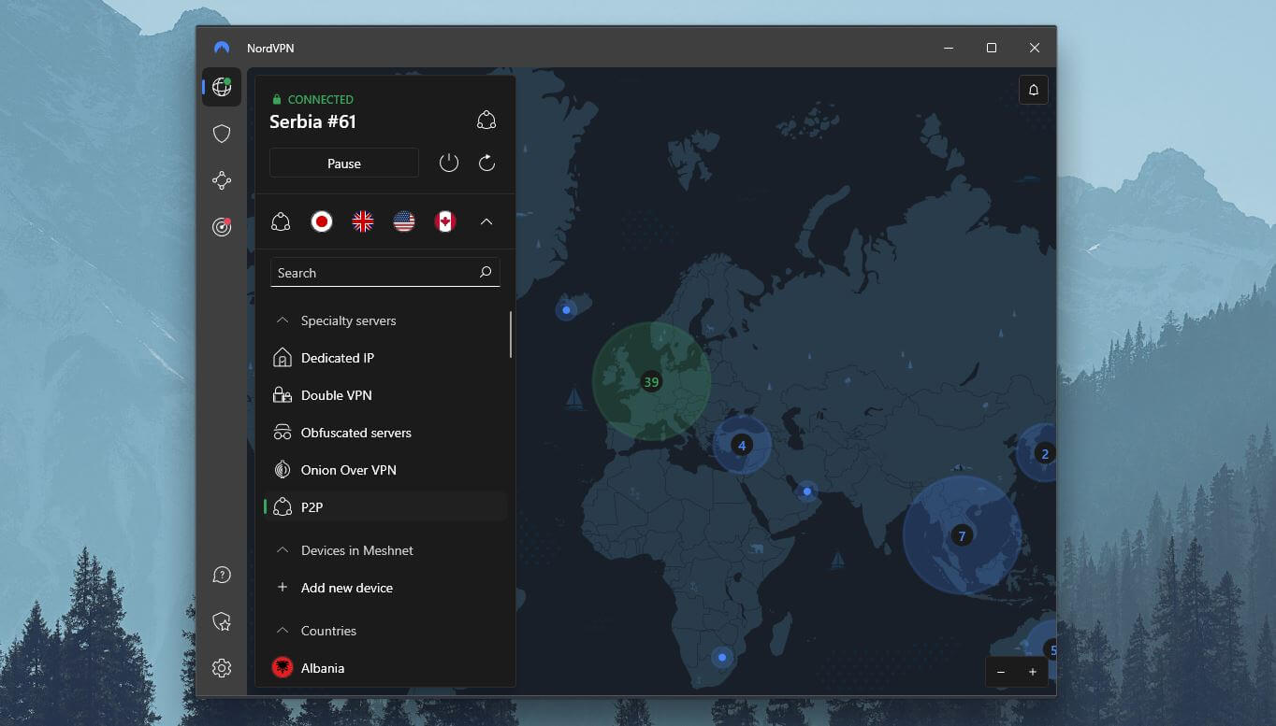
Task: Click the Europe cluster marked 39
Action: 651,381
